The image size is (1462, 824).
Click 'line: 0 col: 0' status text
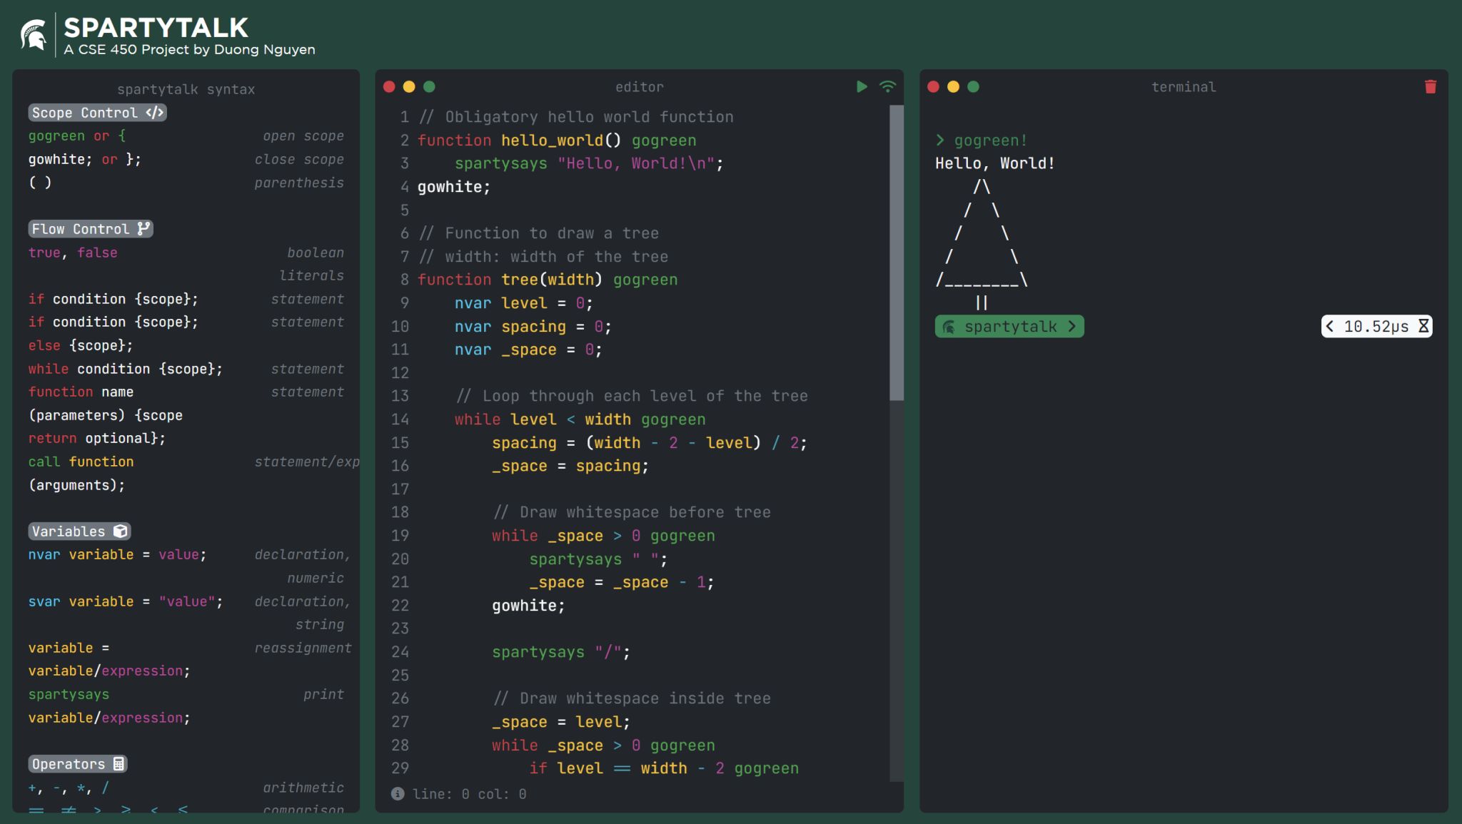469,794
